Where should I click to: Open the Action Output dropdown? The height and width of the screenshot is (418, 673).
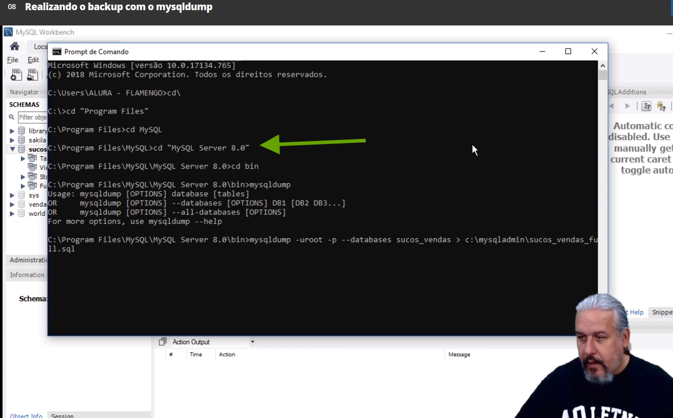tap(252, 342)
